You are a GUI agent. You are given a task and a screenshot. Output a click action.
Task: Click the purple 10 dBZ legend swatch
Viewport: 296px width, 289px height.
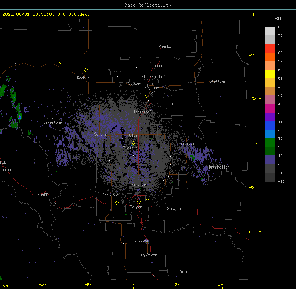coord(270,160)
